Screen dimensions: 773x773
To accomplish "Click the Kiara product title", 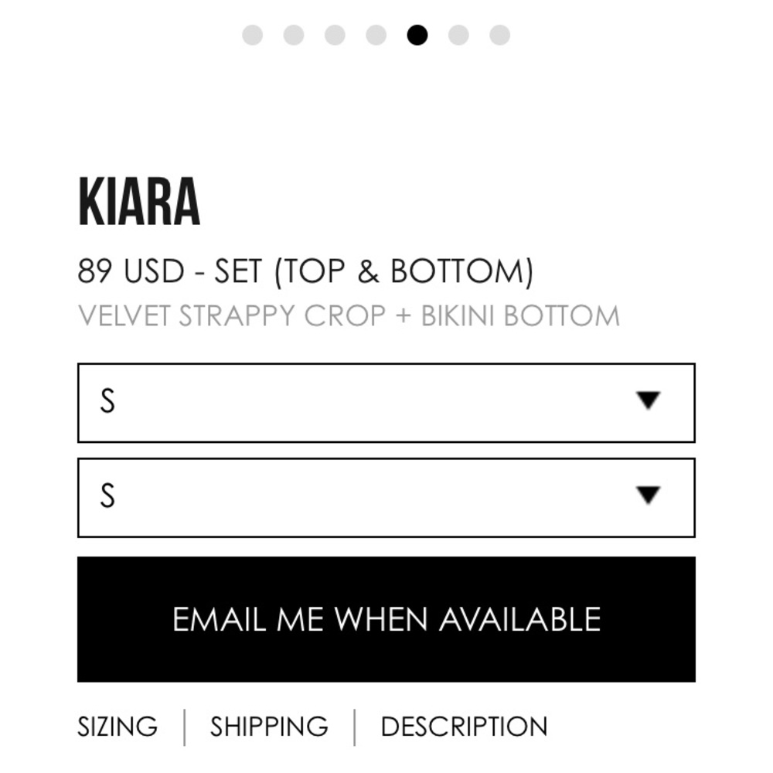I will click(139, 202).
